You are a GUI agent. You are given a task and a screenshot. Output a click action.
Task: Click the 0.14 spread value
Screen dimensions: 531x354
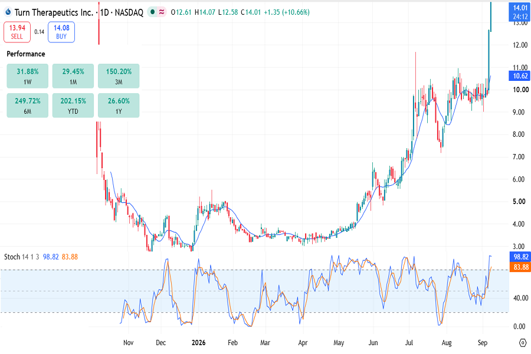click(40, 32)
